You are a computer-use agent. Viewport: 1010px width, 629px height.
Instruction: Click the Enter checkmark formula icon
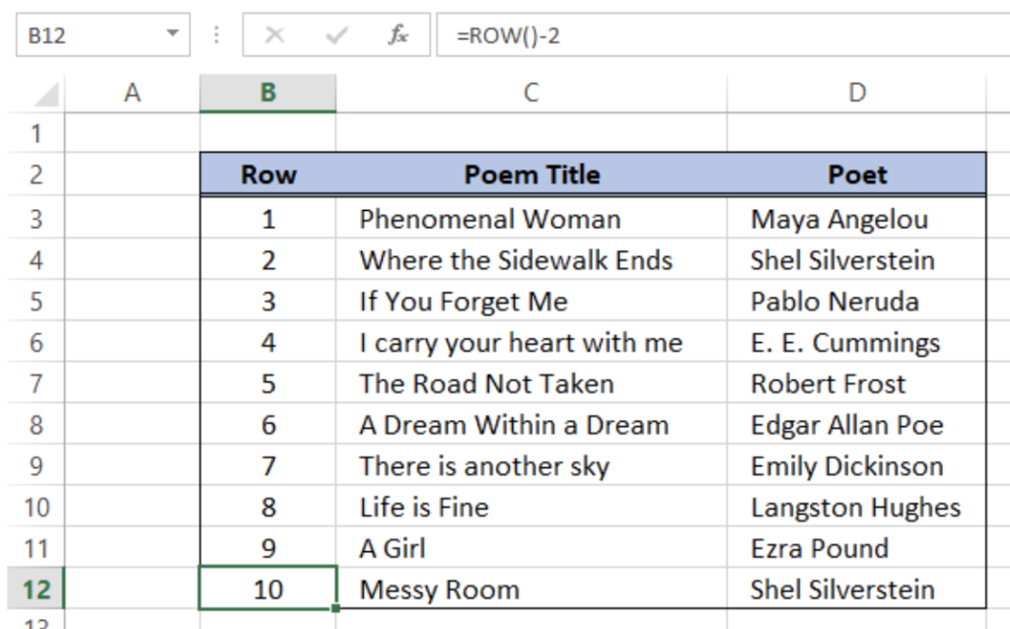[336, 36]
